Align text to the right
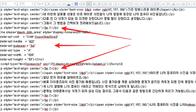The image size is (196, 112). [x=94, y=4]
